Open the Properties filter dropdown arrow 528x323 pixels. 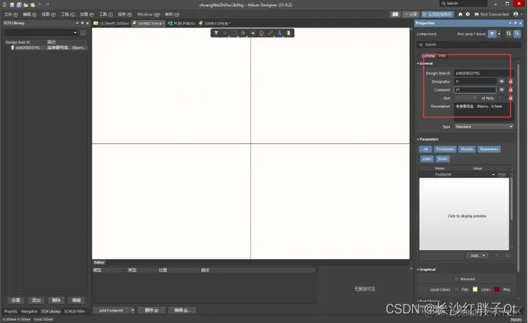[499, 33]
